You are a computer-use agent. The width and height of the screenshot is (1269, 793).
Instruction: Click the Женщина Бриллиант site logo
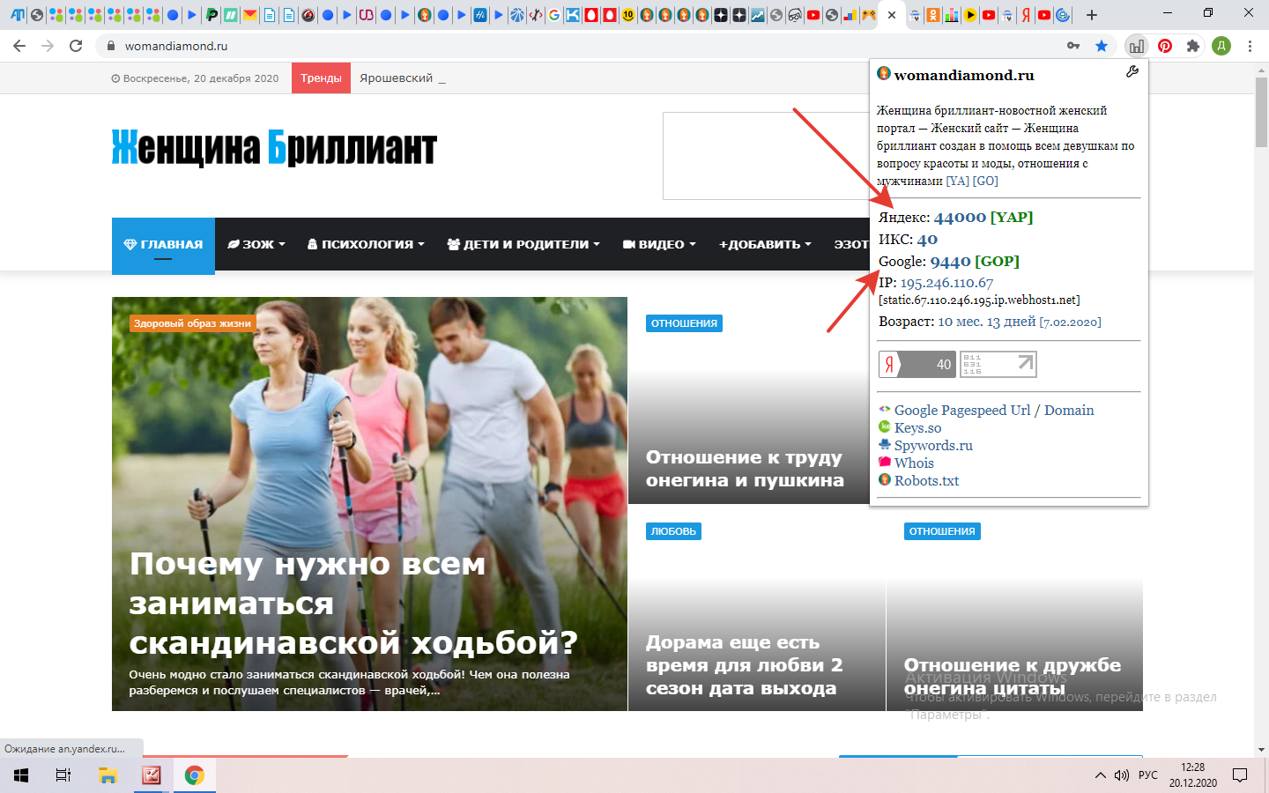click(274, 147)
